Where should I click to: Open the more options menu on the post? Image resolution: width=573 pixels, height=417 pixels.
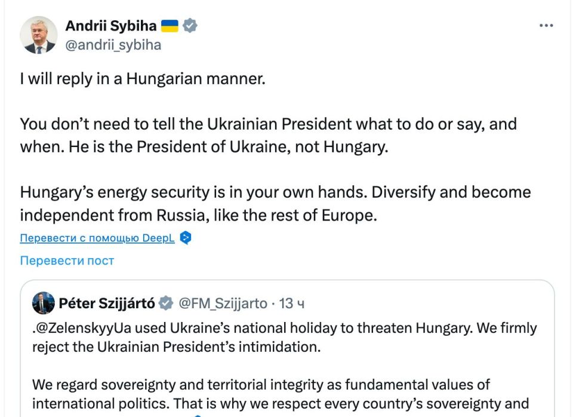pos(546,25)
